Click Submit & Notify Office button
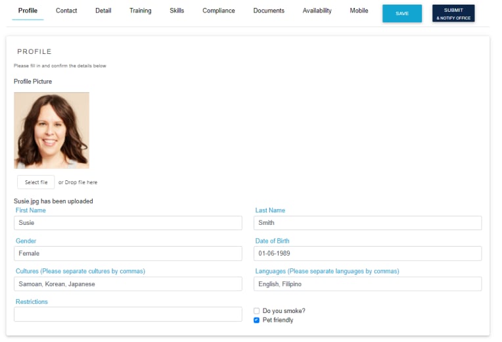 coord(453,13)
